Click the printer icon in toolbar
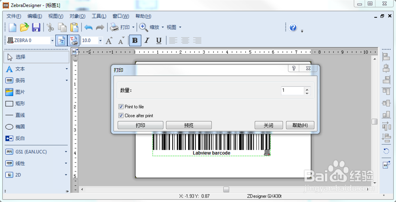The height and width of the screenshot is (202, 396). 114,27
